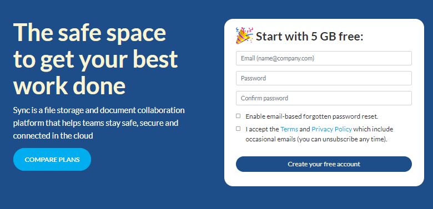Click the party popper emoji icon
Viewport: 433px width, 209px height.
coord(244,35)
